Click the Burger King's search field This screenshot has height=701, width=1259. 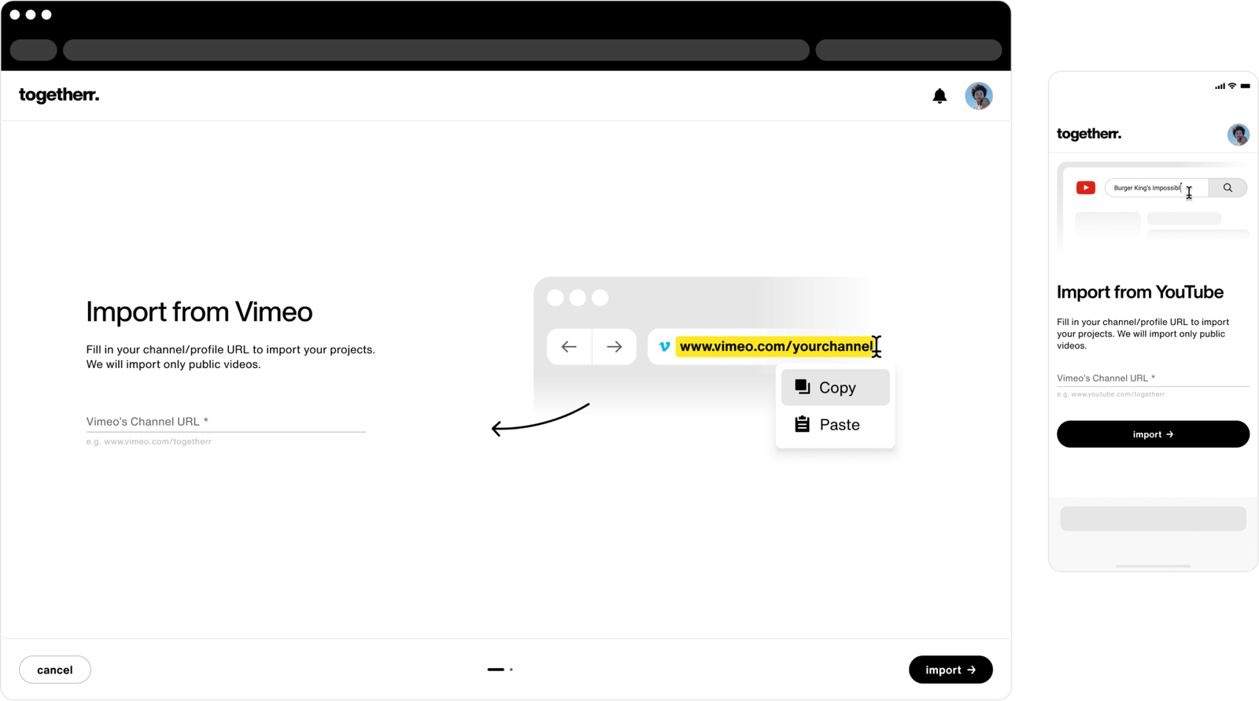(x=1157, y=188)
